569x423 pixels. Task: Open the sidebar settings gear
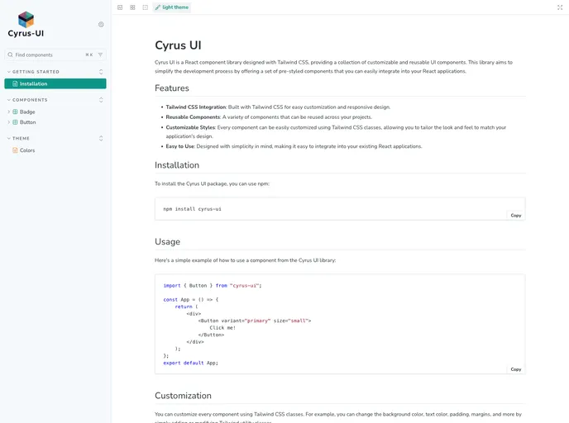click(101, 24)
